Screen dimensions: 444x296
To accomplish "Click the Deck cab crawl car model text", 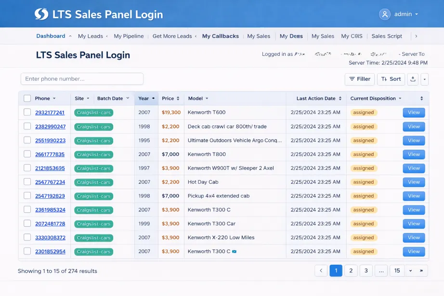I will click(x=227, y=127).
